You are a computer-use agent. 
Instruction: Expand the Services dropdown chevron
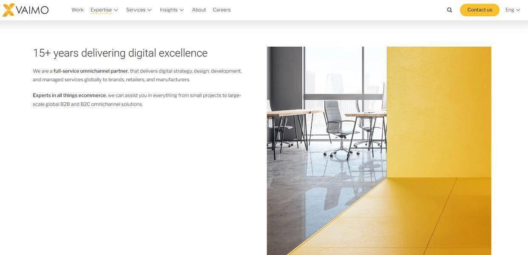pos(149,10)
